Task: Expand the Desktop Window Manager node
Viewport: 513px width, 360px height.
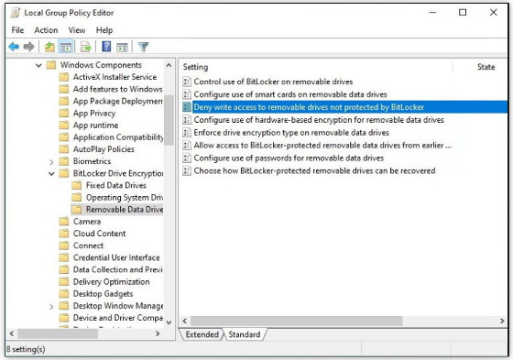Action: pyautogui.click(x=51, y=306)
